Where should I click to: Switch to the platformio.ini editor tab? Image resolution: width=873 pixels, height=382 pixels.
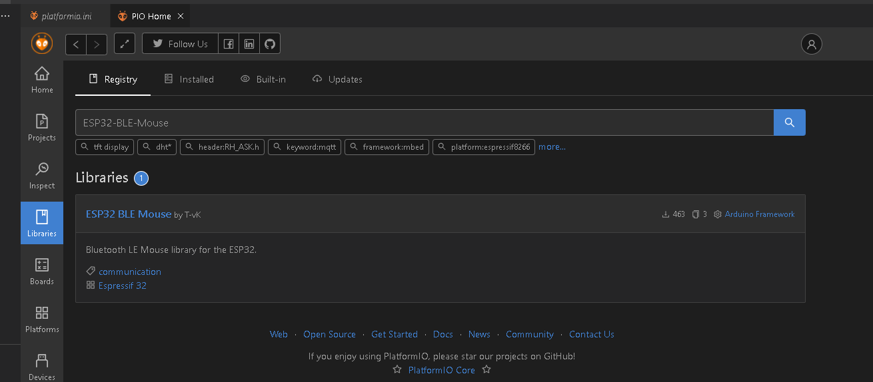click(x=61, y=16)
